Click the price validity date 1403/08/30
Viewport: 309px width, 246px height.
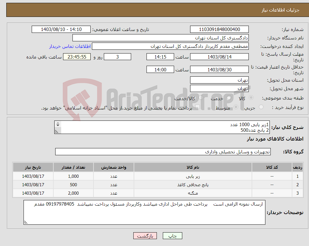tap(219, 69)
